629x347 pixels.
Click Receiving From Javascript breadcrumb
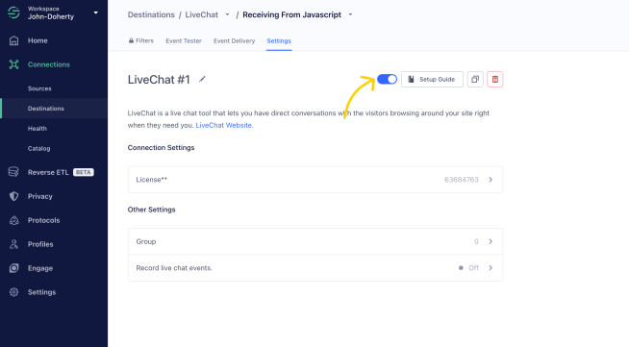tap(291, 14)
